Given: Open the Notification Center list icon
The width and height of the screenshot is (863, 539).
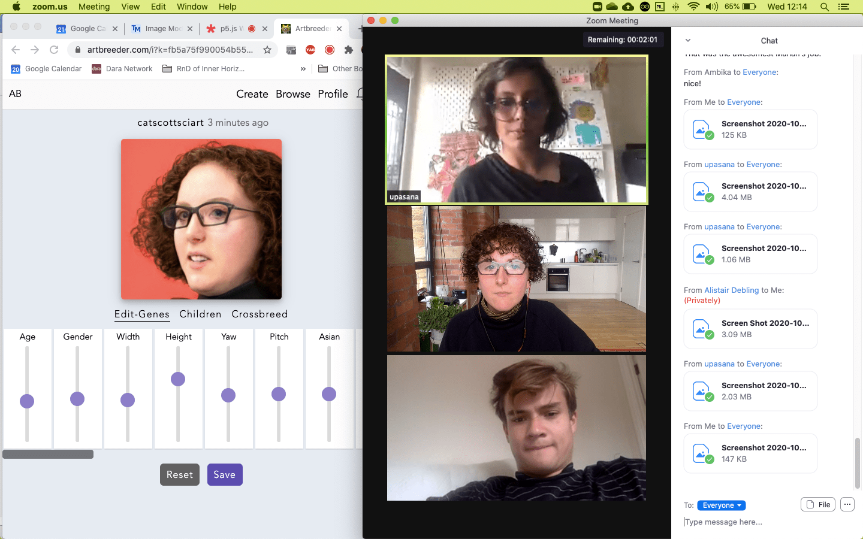Looking at the screenshot, I should 844,7.
